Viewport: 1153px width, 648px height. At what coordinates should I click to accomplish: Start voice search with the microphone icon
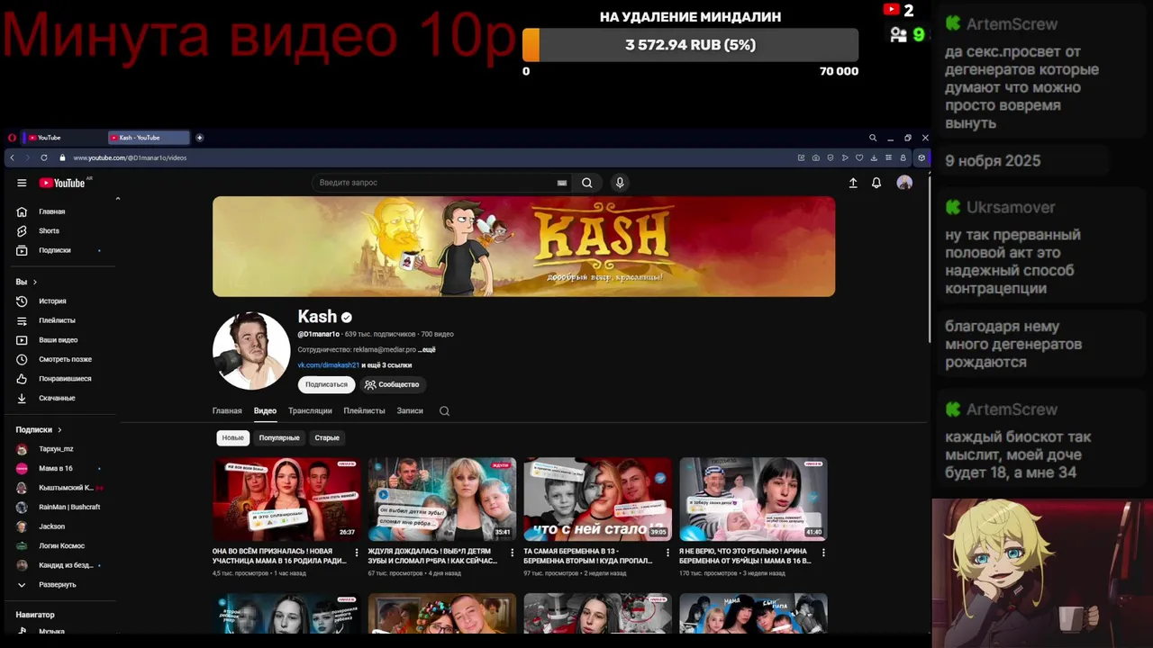620,183
